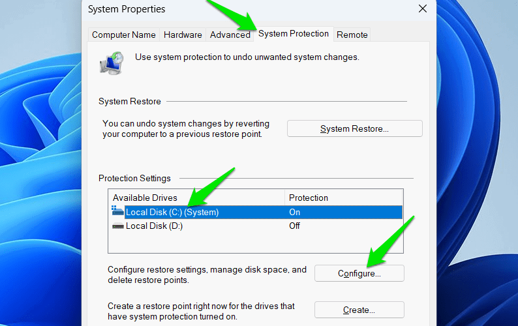Open the Hardware tab
518x326 pixels.
[x=183, y=35]
